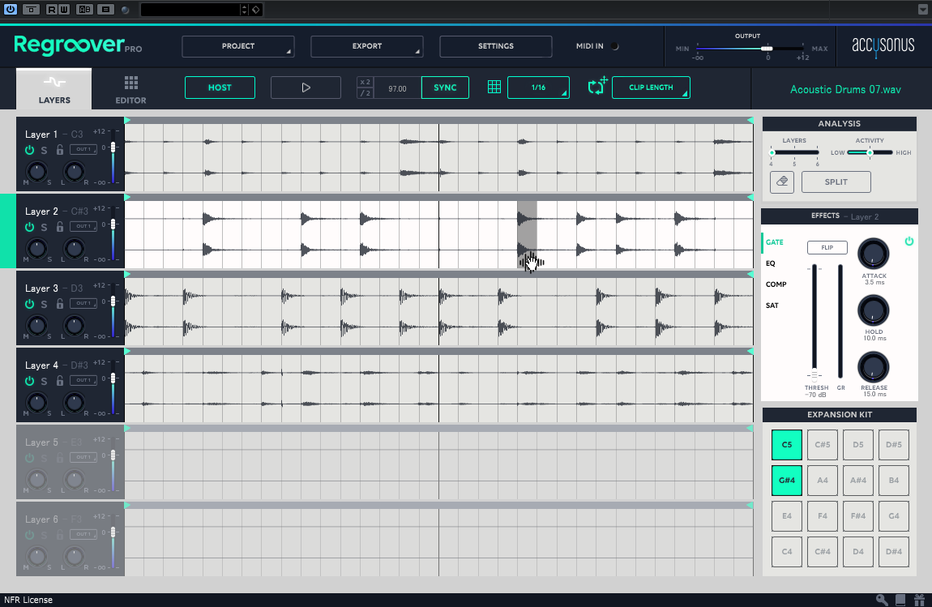Click the Gate ATTACK knob
The width and height of the screenshot is (932, 607).
click(x=873, y=254)
